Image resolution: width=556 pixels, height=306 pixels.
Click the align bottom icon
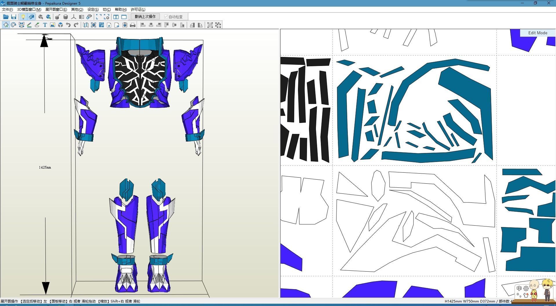click(182, 25)
